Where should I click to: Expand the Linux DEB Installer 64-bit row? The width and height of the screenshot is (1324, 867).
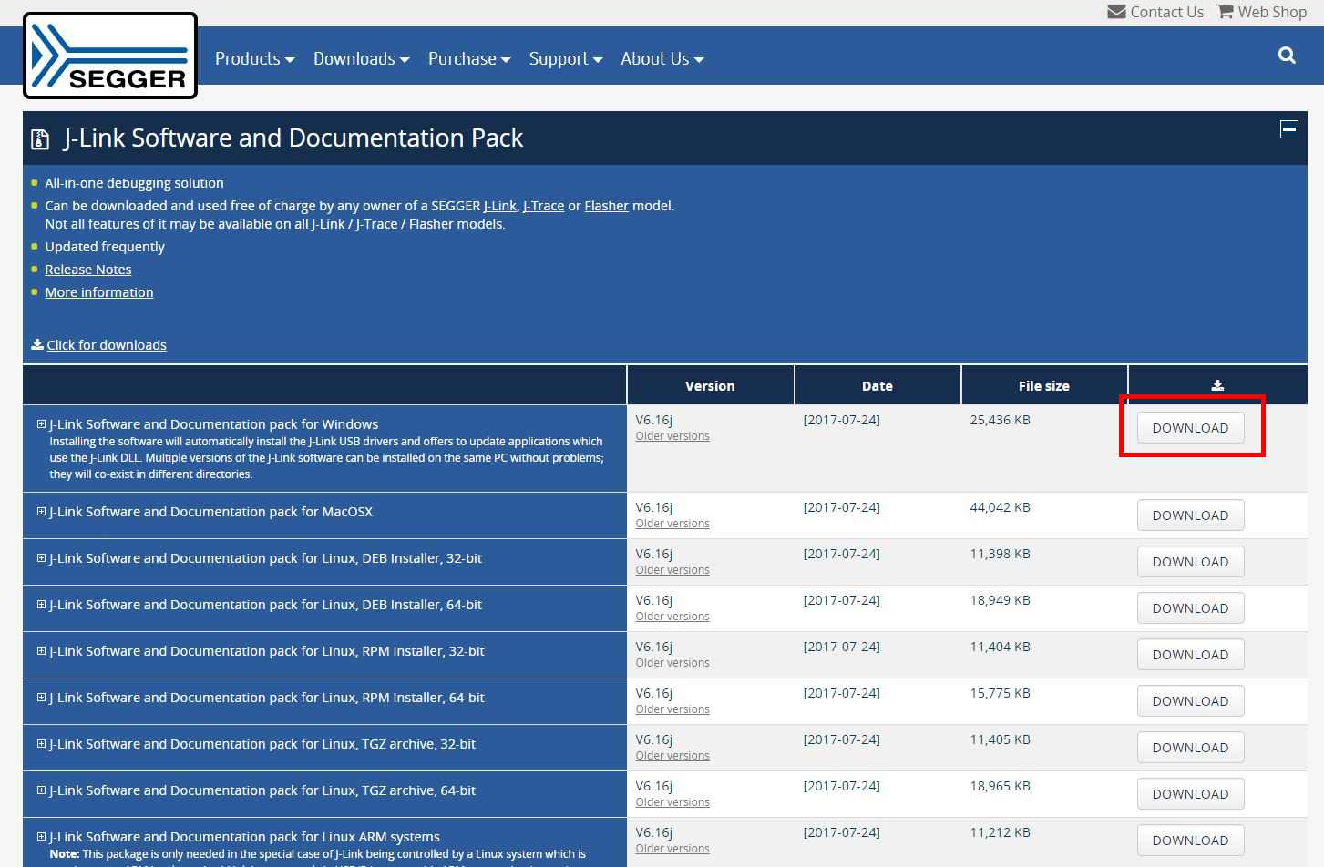[x=41, y=605]
